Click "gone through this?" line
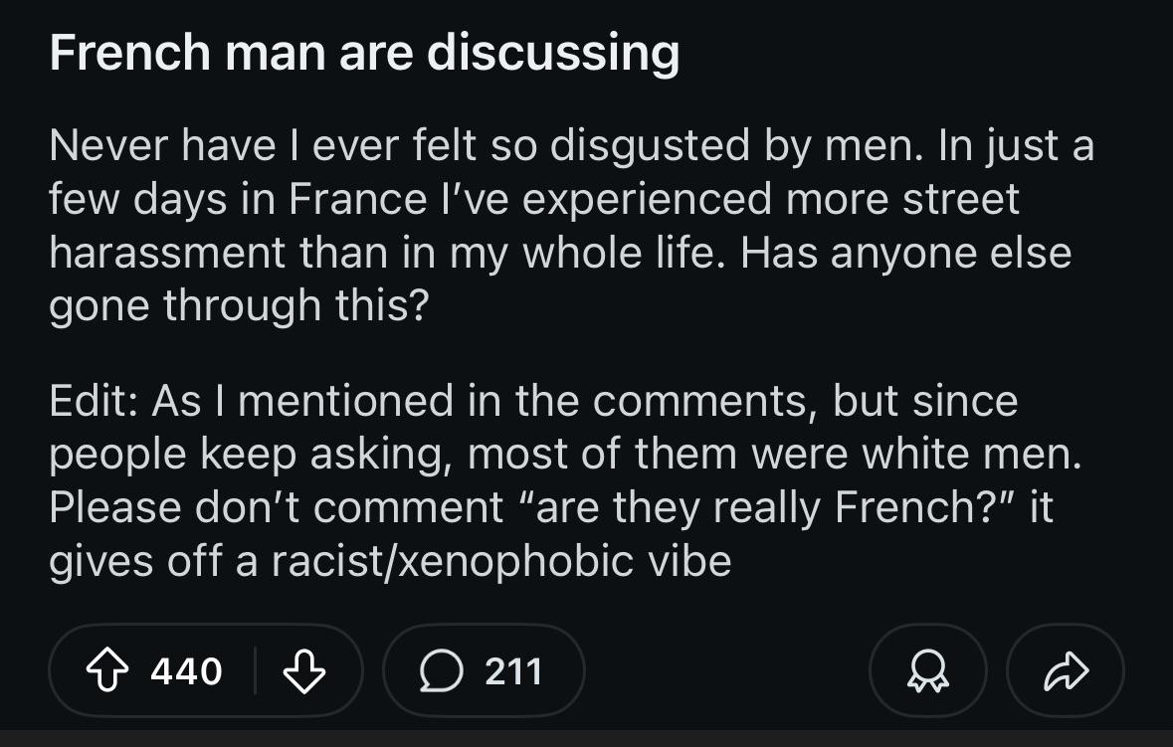Screen dimensions: 1173x747 pos(239,305)
